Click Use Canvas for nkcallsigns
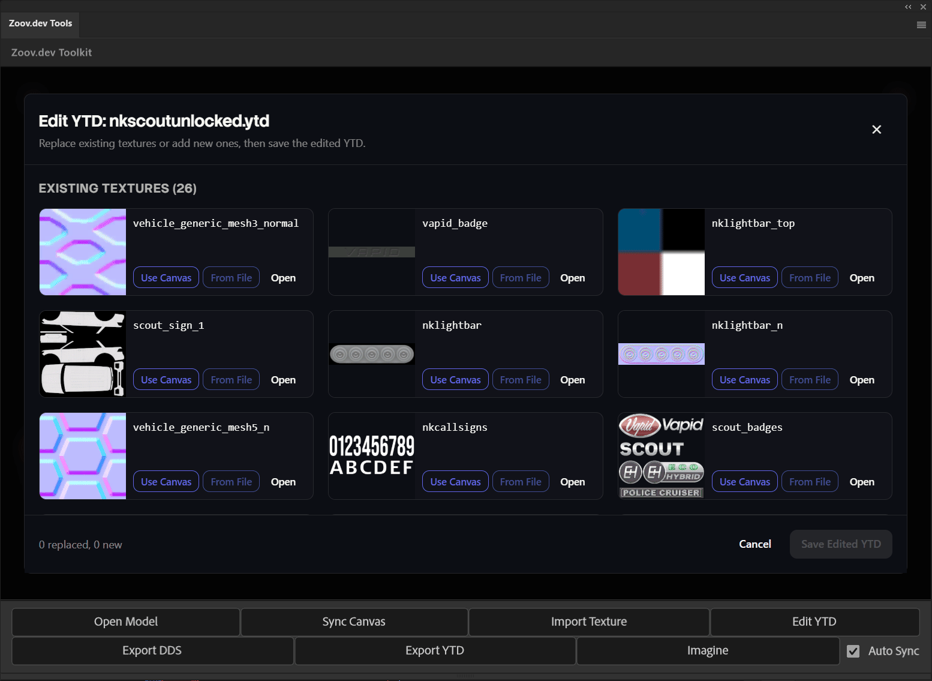Screen dimensions: 932x681 (x=455, y=481)
